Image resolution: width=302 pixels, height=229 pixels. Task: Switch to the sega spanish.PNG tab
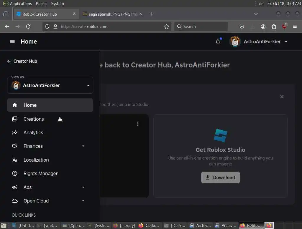(x=113, y=14)
